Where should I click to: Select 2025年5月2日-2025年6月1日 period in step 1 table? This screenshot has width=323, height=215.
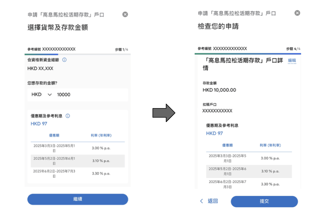pos(54,161)
